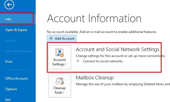Open the Print page

[x=9, y=62]
